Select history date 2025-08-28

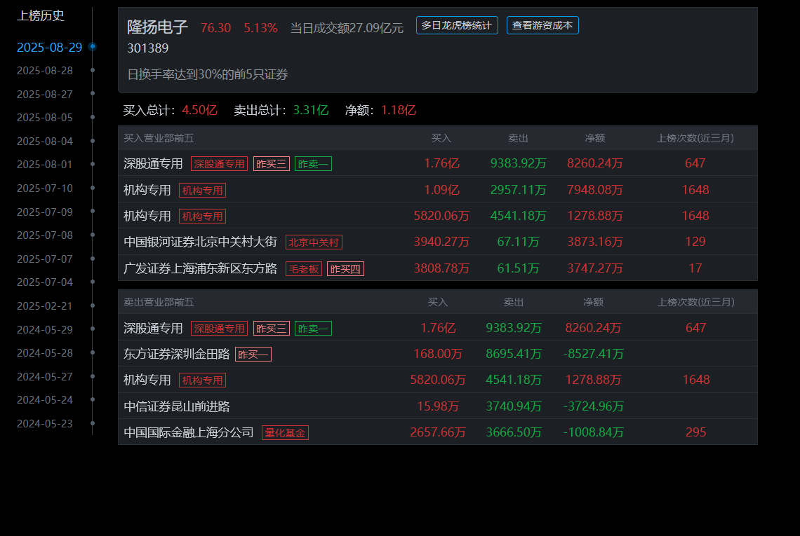[45, 71]
